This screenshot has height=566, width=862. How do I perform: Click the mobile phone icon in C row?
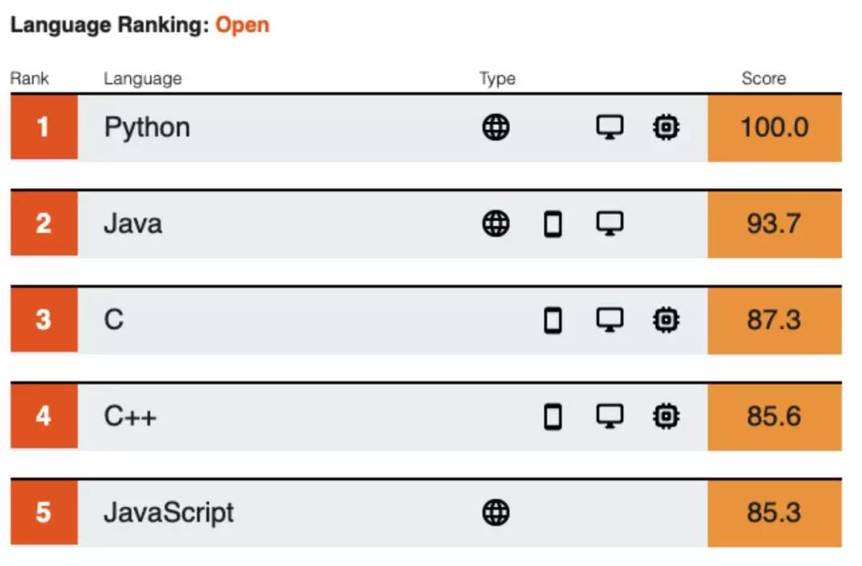(552, 320)
